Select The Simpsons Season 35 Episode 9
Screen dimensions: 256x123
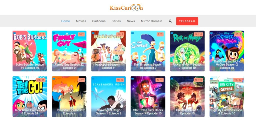point(148,51)
